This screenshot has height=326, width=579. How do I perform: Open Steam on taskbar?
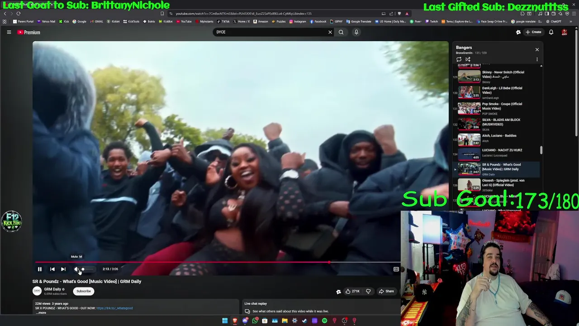pyautogui.click(x=304, y=321)
